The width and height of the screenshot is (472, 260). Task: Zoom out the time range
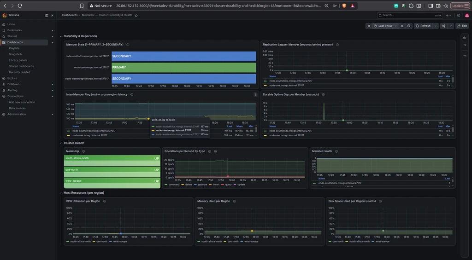pos(409,26)
